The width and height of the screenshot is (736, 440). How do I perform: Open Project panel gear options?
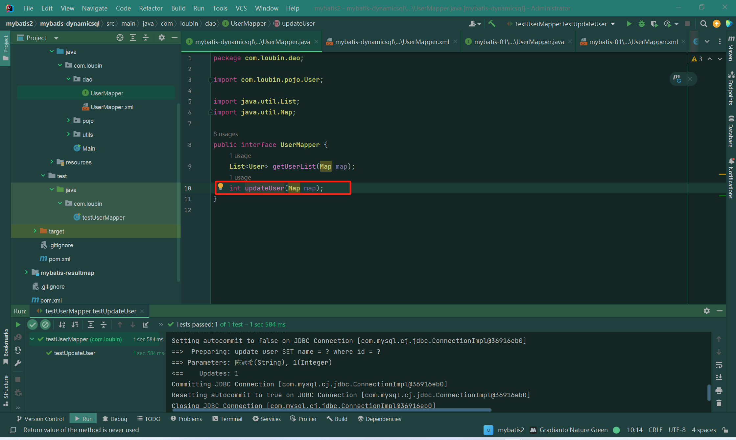(x=161, y=38)
